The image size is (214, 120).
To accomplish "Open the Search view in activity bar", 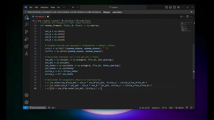I will pos(26,24).
